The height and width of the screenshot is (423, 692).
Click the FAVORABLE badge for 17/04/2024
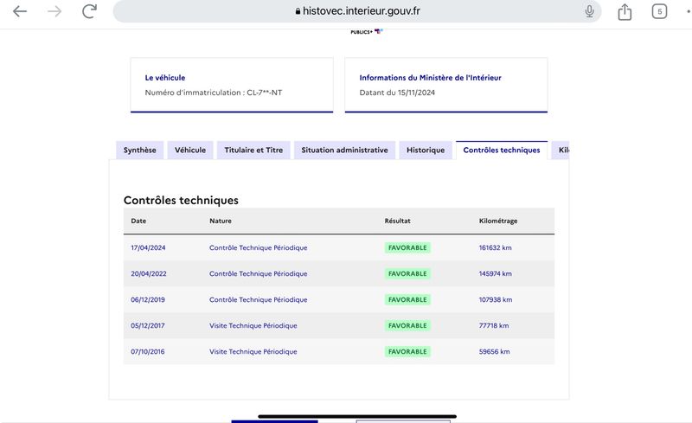point(407,247)
